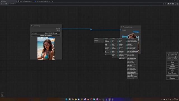Select CLIPSeg Batch Masking menu item
The height and width of the screenshot is (101, 179).
tap(133, 40)
